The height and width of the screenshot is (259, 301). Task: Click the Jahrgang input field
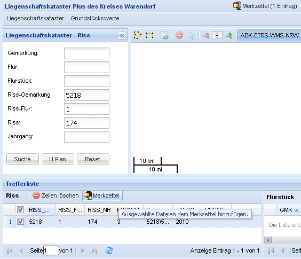86,137
